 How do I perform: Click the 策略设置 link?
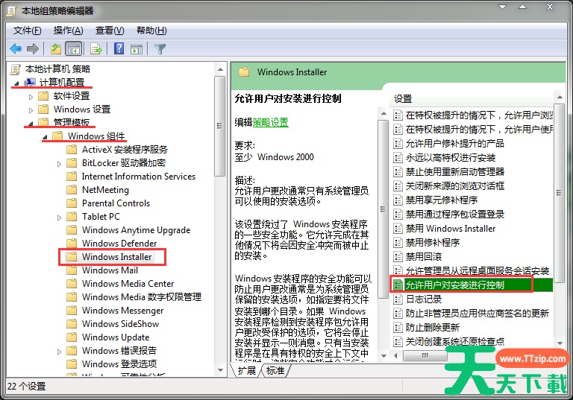click(x=270, y=122)
